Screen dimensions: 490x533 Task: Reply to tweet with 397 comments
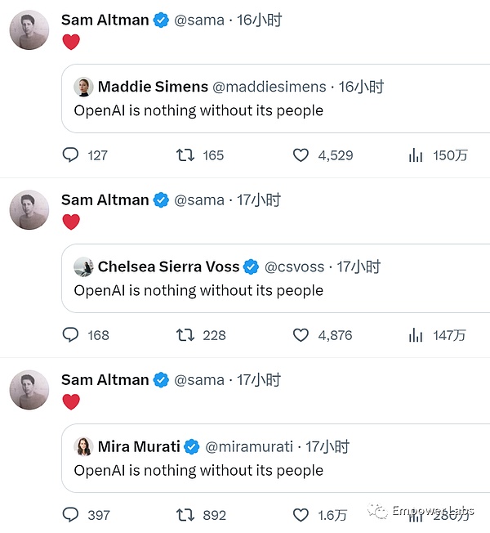[71, 515]
